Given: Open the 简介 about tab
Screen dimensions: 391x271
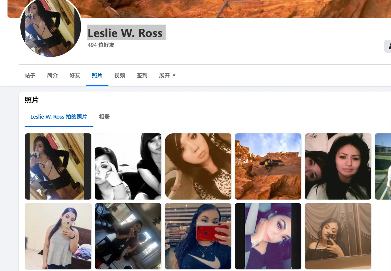Looking at the screenshot, I should pyautogui.click(x=52, y=75).
